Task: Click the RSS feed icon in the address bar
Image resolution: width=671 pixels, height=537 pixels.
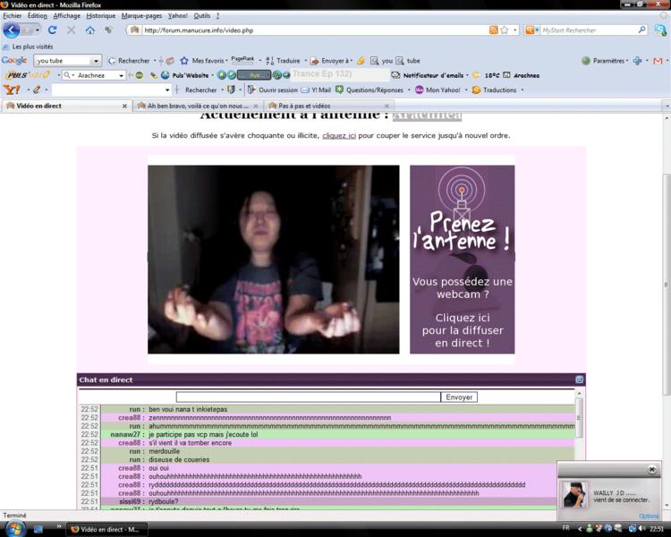Action: point(493,30)
